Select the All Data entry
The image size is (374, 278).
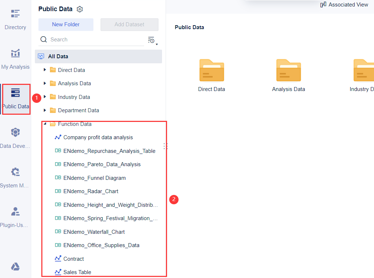click(x=57, y=56)
